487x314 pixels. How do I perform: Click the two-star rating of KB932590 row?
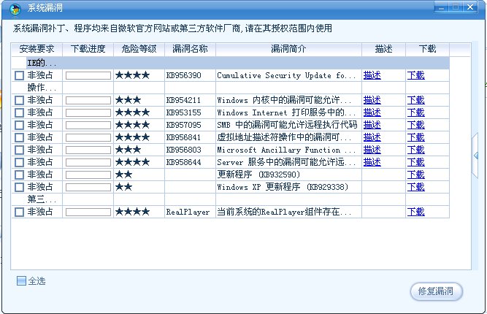(x=123, y=175)
